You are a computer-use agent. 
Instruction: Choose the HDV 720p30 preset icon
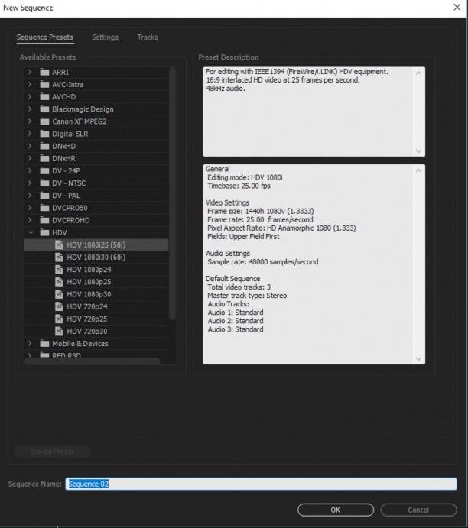pos(59,331)
